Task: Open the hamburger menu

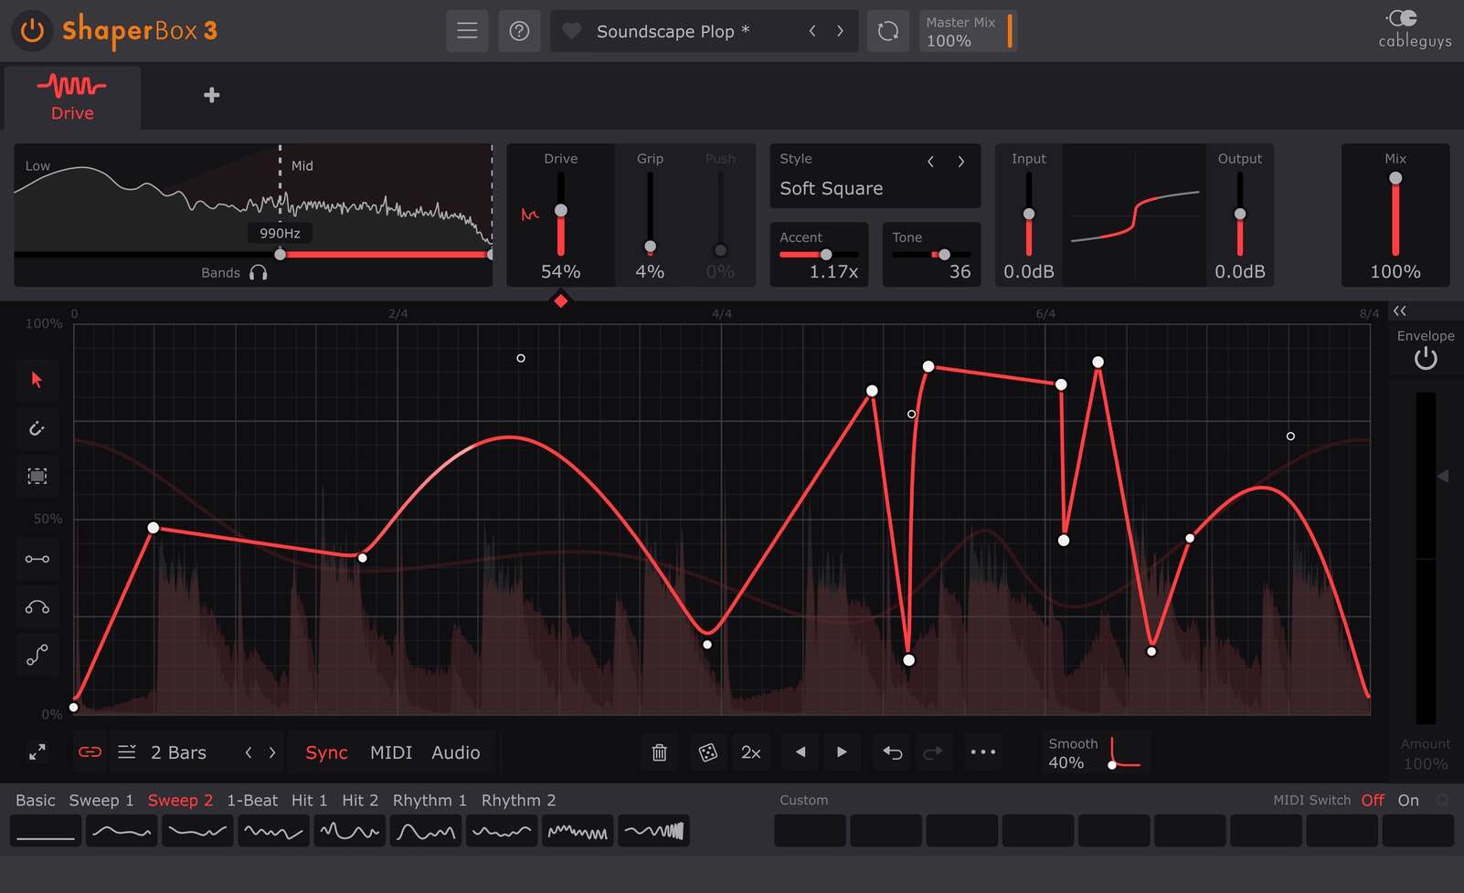Action: [x=467, y=30]
